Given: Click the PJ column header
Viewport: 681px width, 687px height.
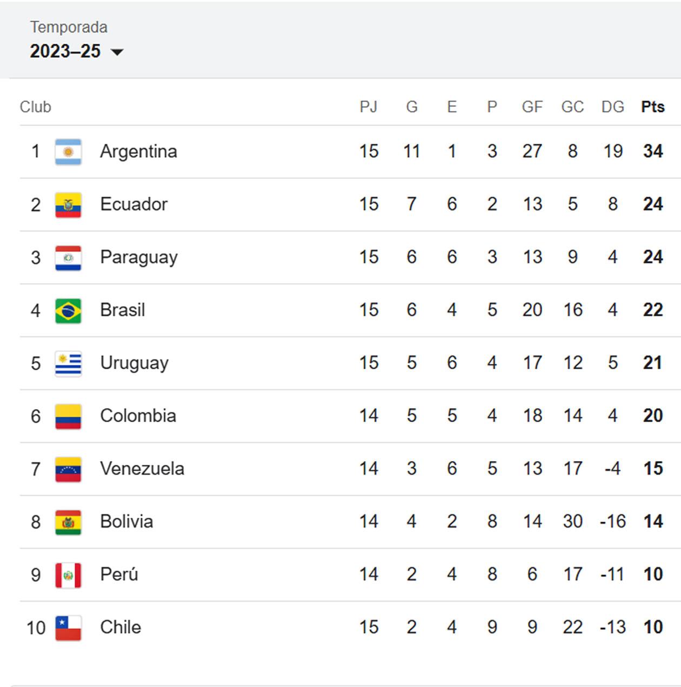Looking at the screenshot, I should pos(370,107).
